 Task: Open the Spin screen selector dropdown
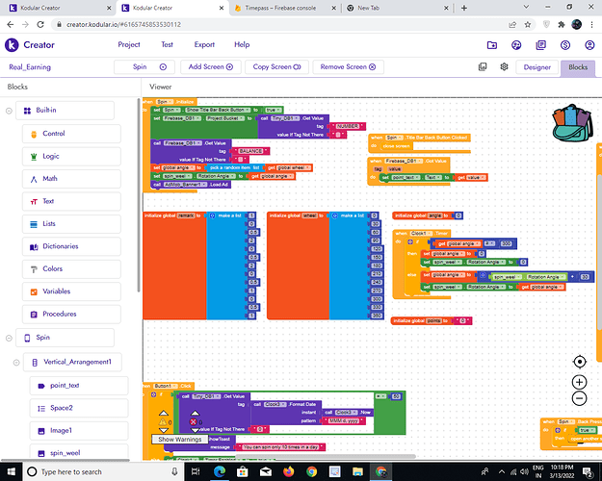click(144, 66)
